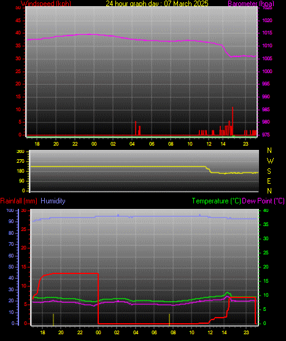Screen dimensions: 286x341
Task: Click the 35 temperature axis value in green
Action: coord(266,224)
